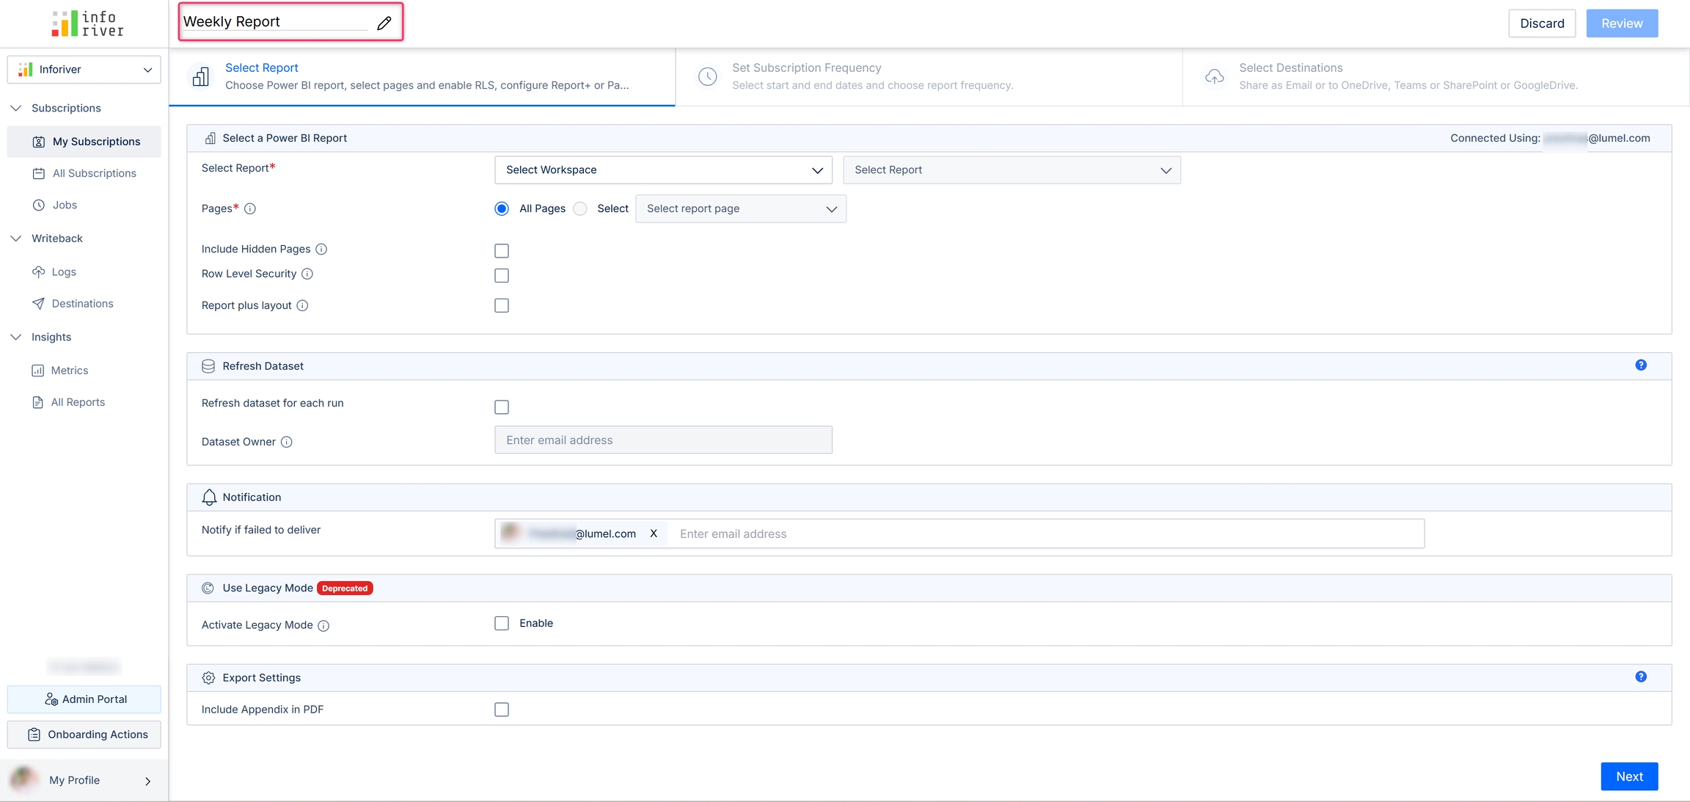This screenshot has width=1690, height=802.
Task: Check Refresh dataset for each run
Action: pos(502,407)
